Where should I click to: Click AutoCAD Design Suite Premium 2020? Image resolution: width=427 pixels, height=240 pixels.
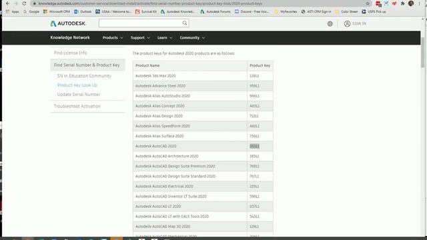(x=175, y=166)
